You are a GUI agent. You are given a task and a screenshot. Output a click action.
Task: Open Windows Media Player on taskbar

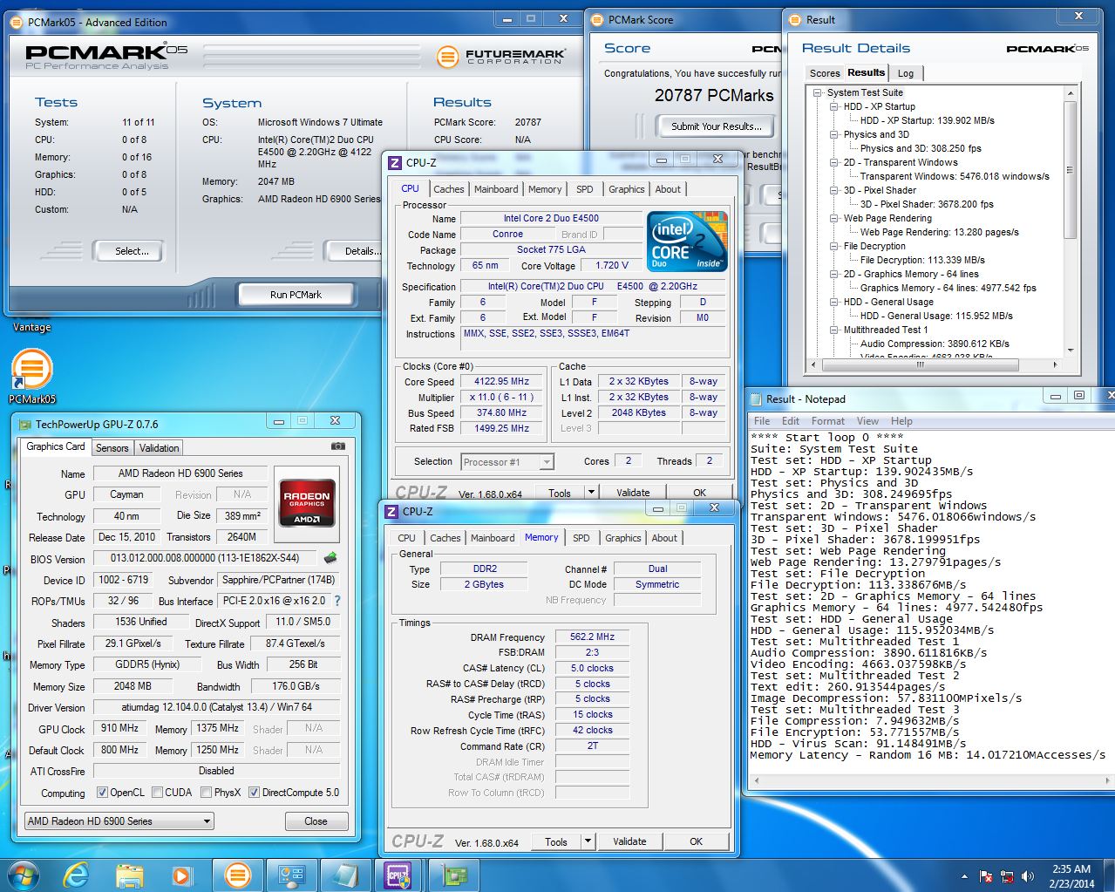coord(181,875)
